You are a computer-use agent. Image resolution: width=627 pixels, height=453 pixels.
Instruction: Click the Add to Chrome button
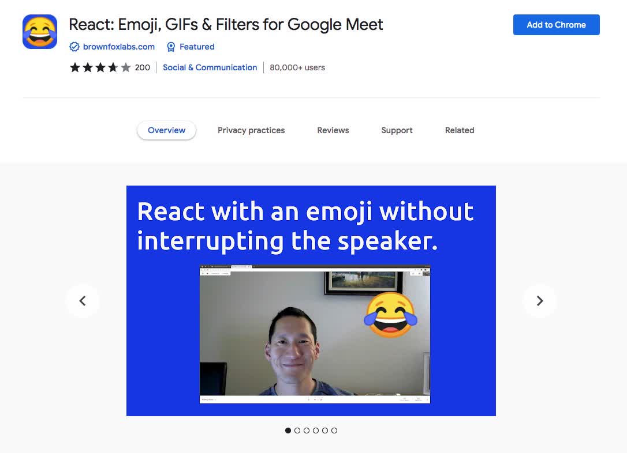(x=555, y=25)
